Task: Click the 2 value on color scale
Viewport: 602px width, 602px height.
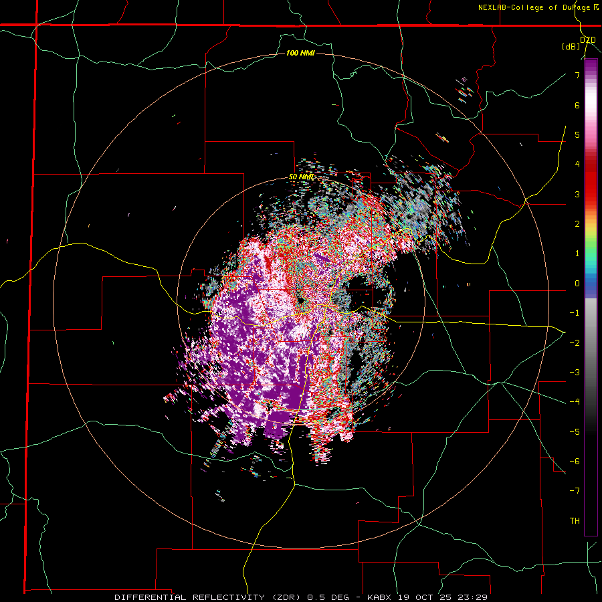Action: pos(577,224)
